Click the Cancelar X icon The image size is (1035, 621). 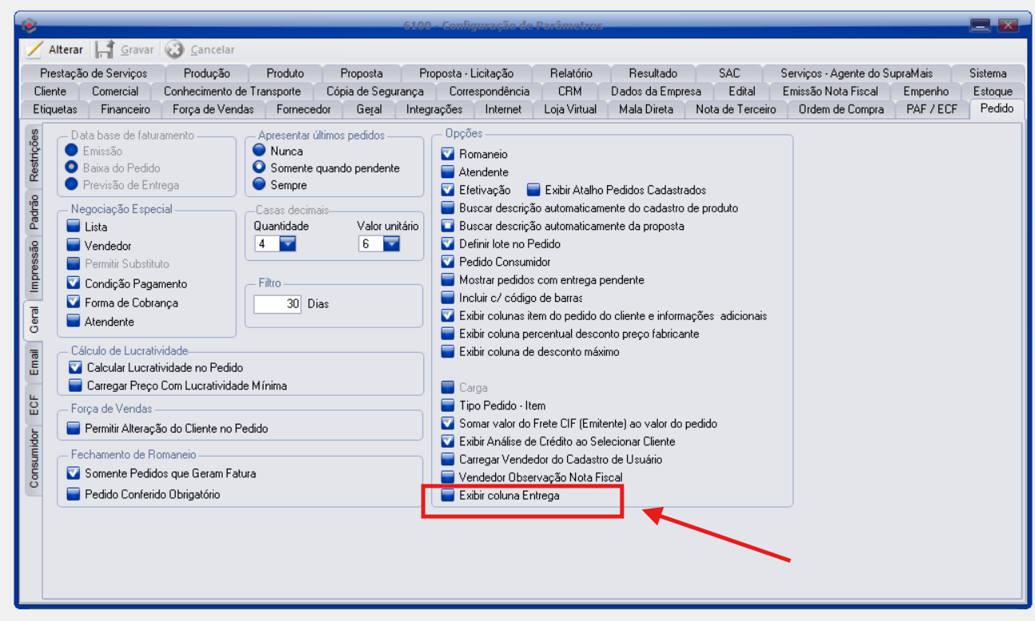174,49
